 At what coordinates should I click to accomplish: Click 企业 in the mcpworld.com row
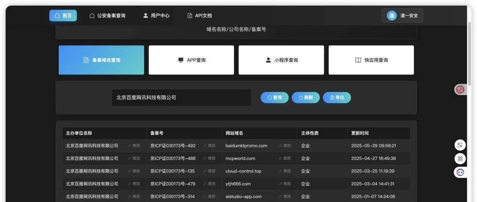(x=306, y=158)
